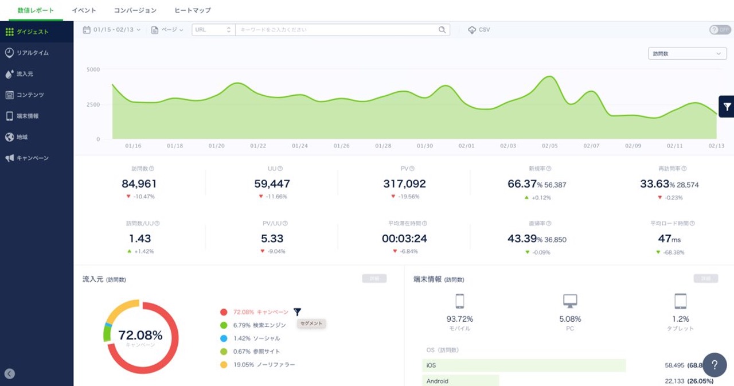
Task: Click the 地域 globe icon
Action: pos(9,137)
